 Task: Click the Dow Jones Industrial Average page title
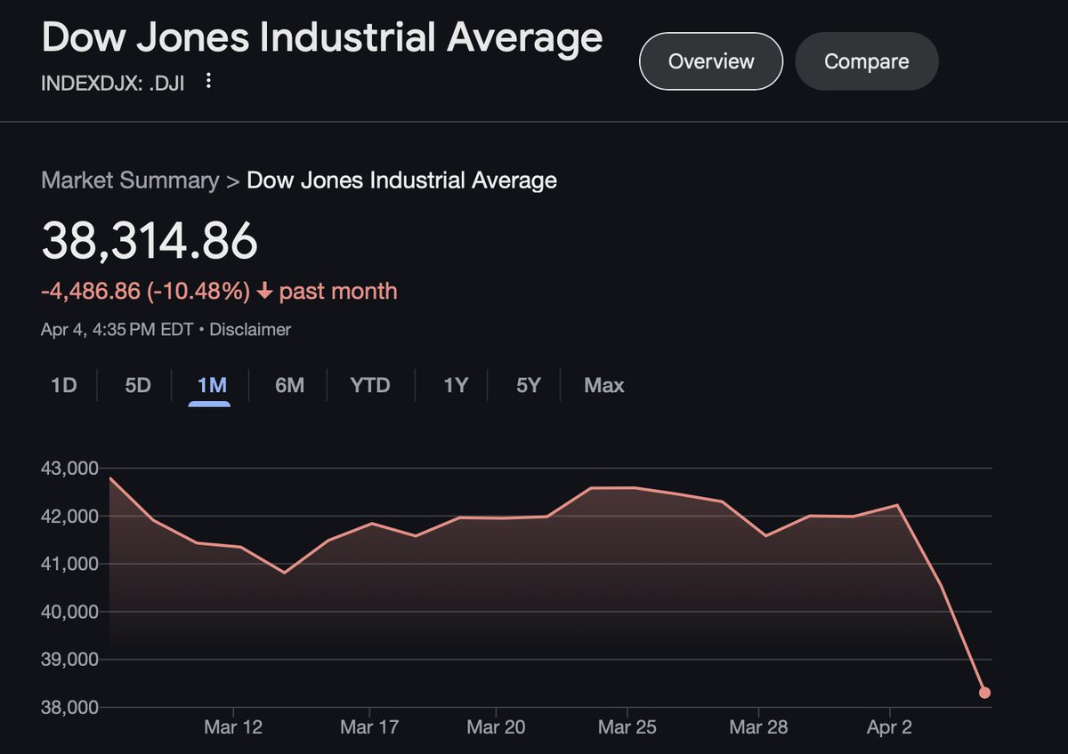[322, 38]
